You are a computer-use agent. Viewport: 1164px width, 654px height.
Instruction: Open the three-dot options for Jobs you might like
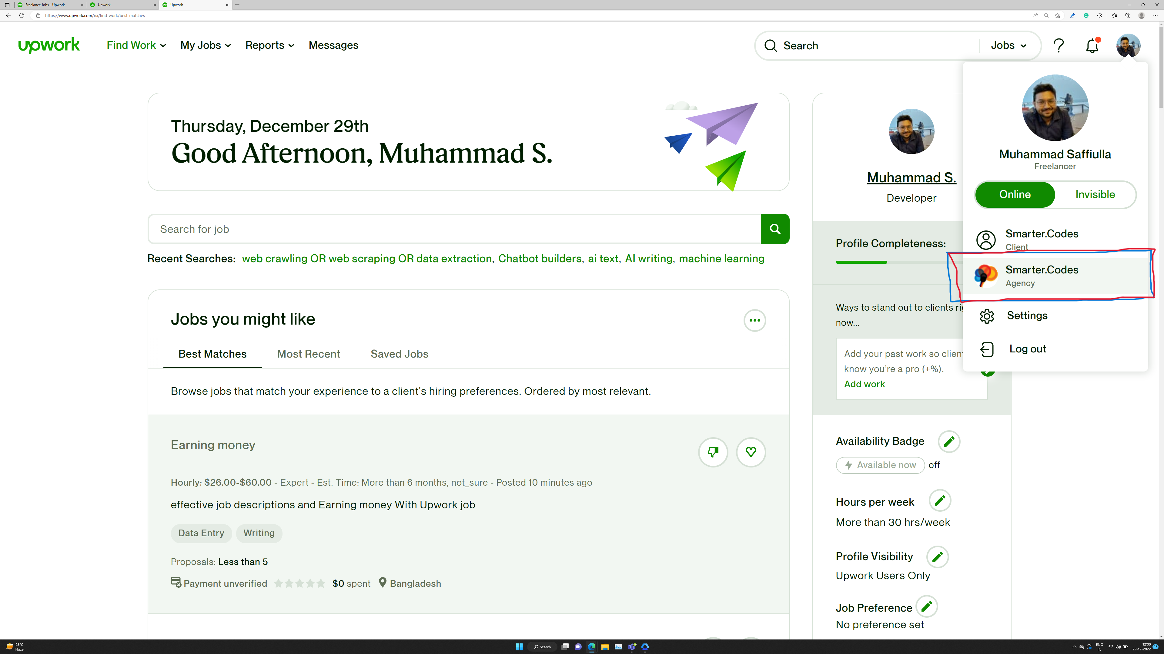tap(754, 320)
